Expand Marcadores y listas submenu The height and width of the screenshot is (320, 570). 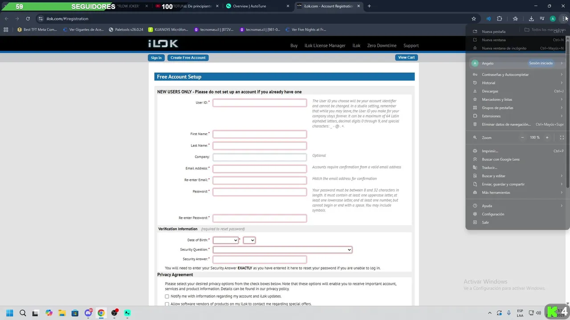[x=517, y=100]
